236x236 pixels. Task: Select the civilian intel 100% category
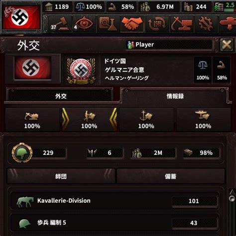32,119
